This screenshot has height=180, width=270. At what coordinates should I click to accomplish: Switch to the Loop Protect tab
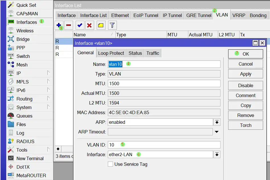tap(111, 53)
